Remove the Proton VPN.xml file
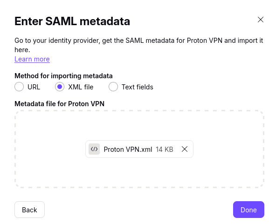Screen dimensions: 276x224 point(185,149)
